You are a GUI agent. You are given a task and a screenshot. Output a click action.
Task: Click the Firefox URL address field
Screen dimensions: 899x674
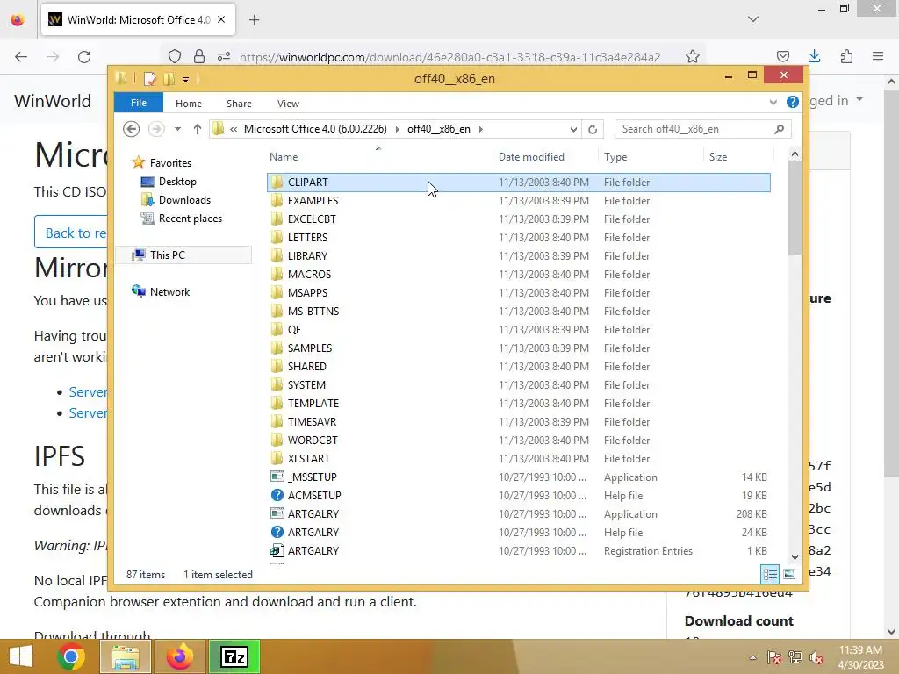[449, 57]
